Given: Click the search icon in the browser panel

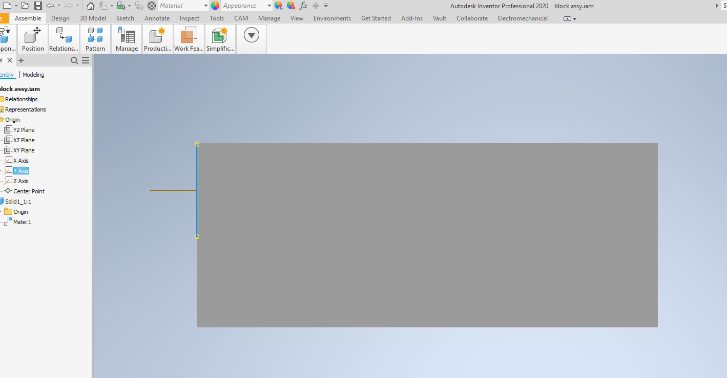Looking at the screenshot, I should tap(74, 60).
